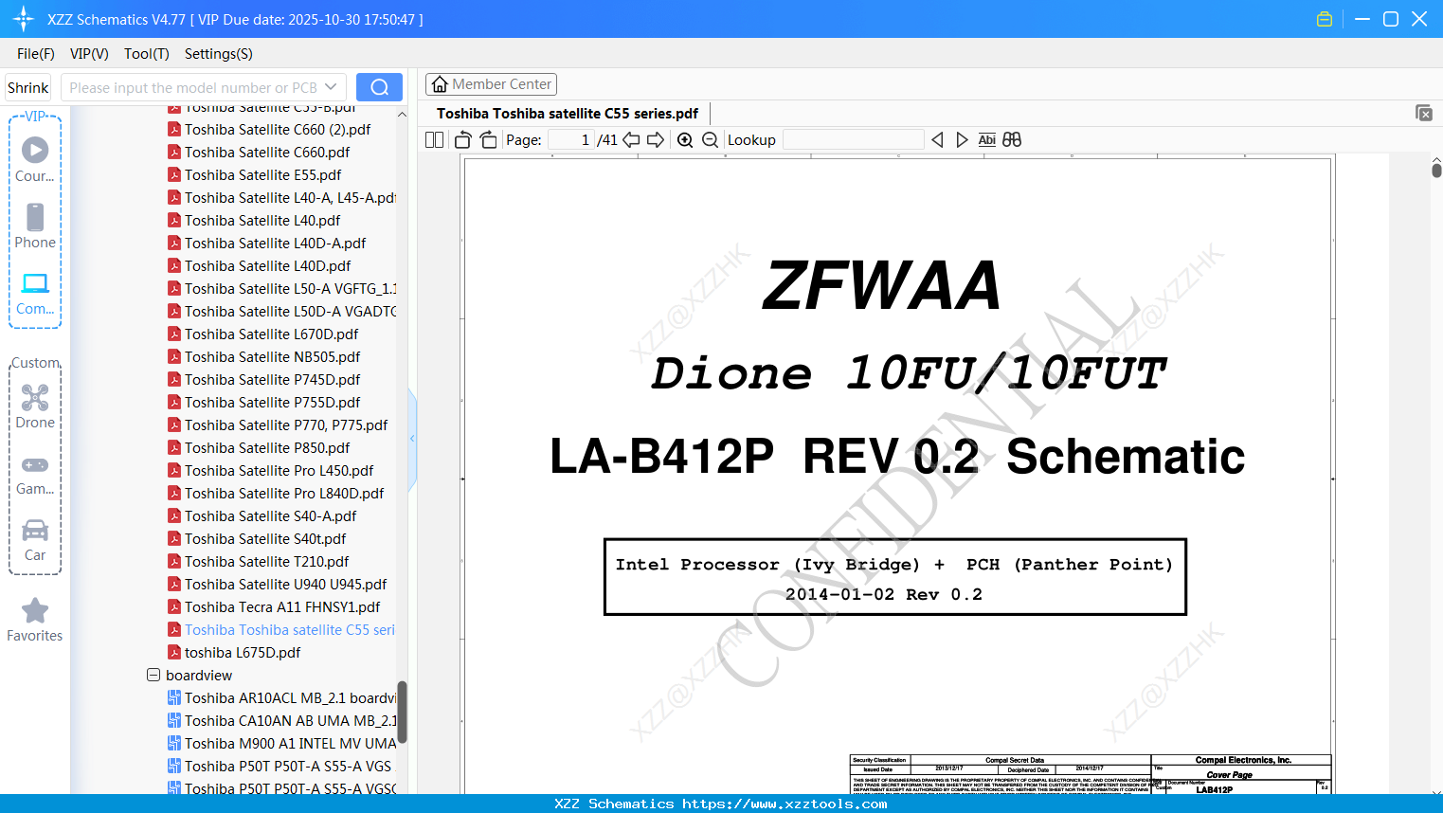Go to next PDF page arrow

point(656,140)
